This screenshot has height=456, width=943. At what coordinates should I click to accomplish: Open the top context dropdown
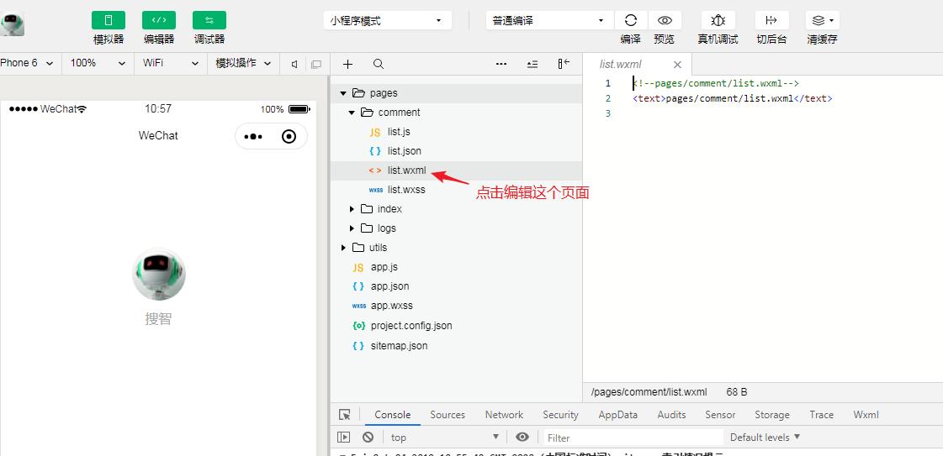(445, 438)
